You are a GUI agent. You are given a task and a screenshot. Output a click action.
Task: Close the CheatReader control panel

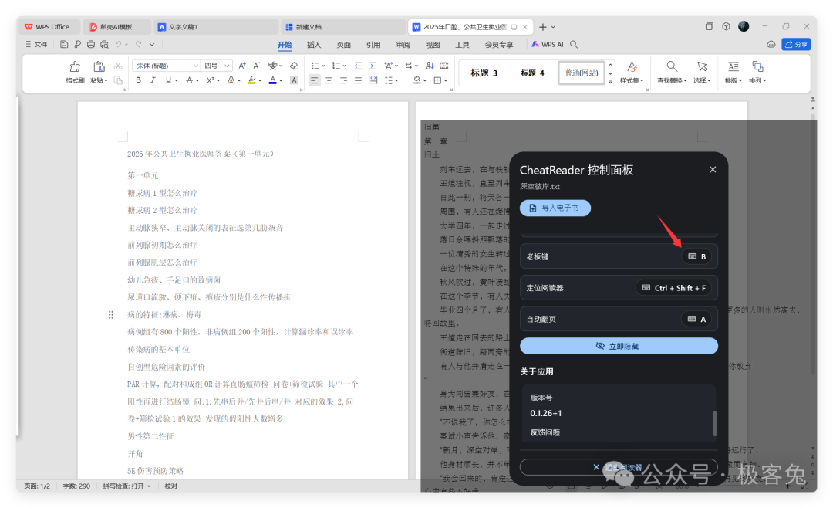713,170
